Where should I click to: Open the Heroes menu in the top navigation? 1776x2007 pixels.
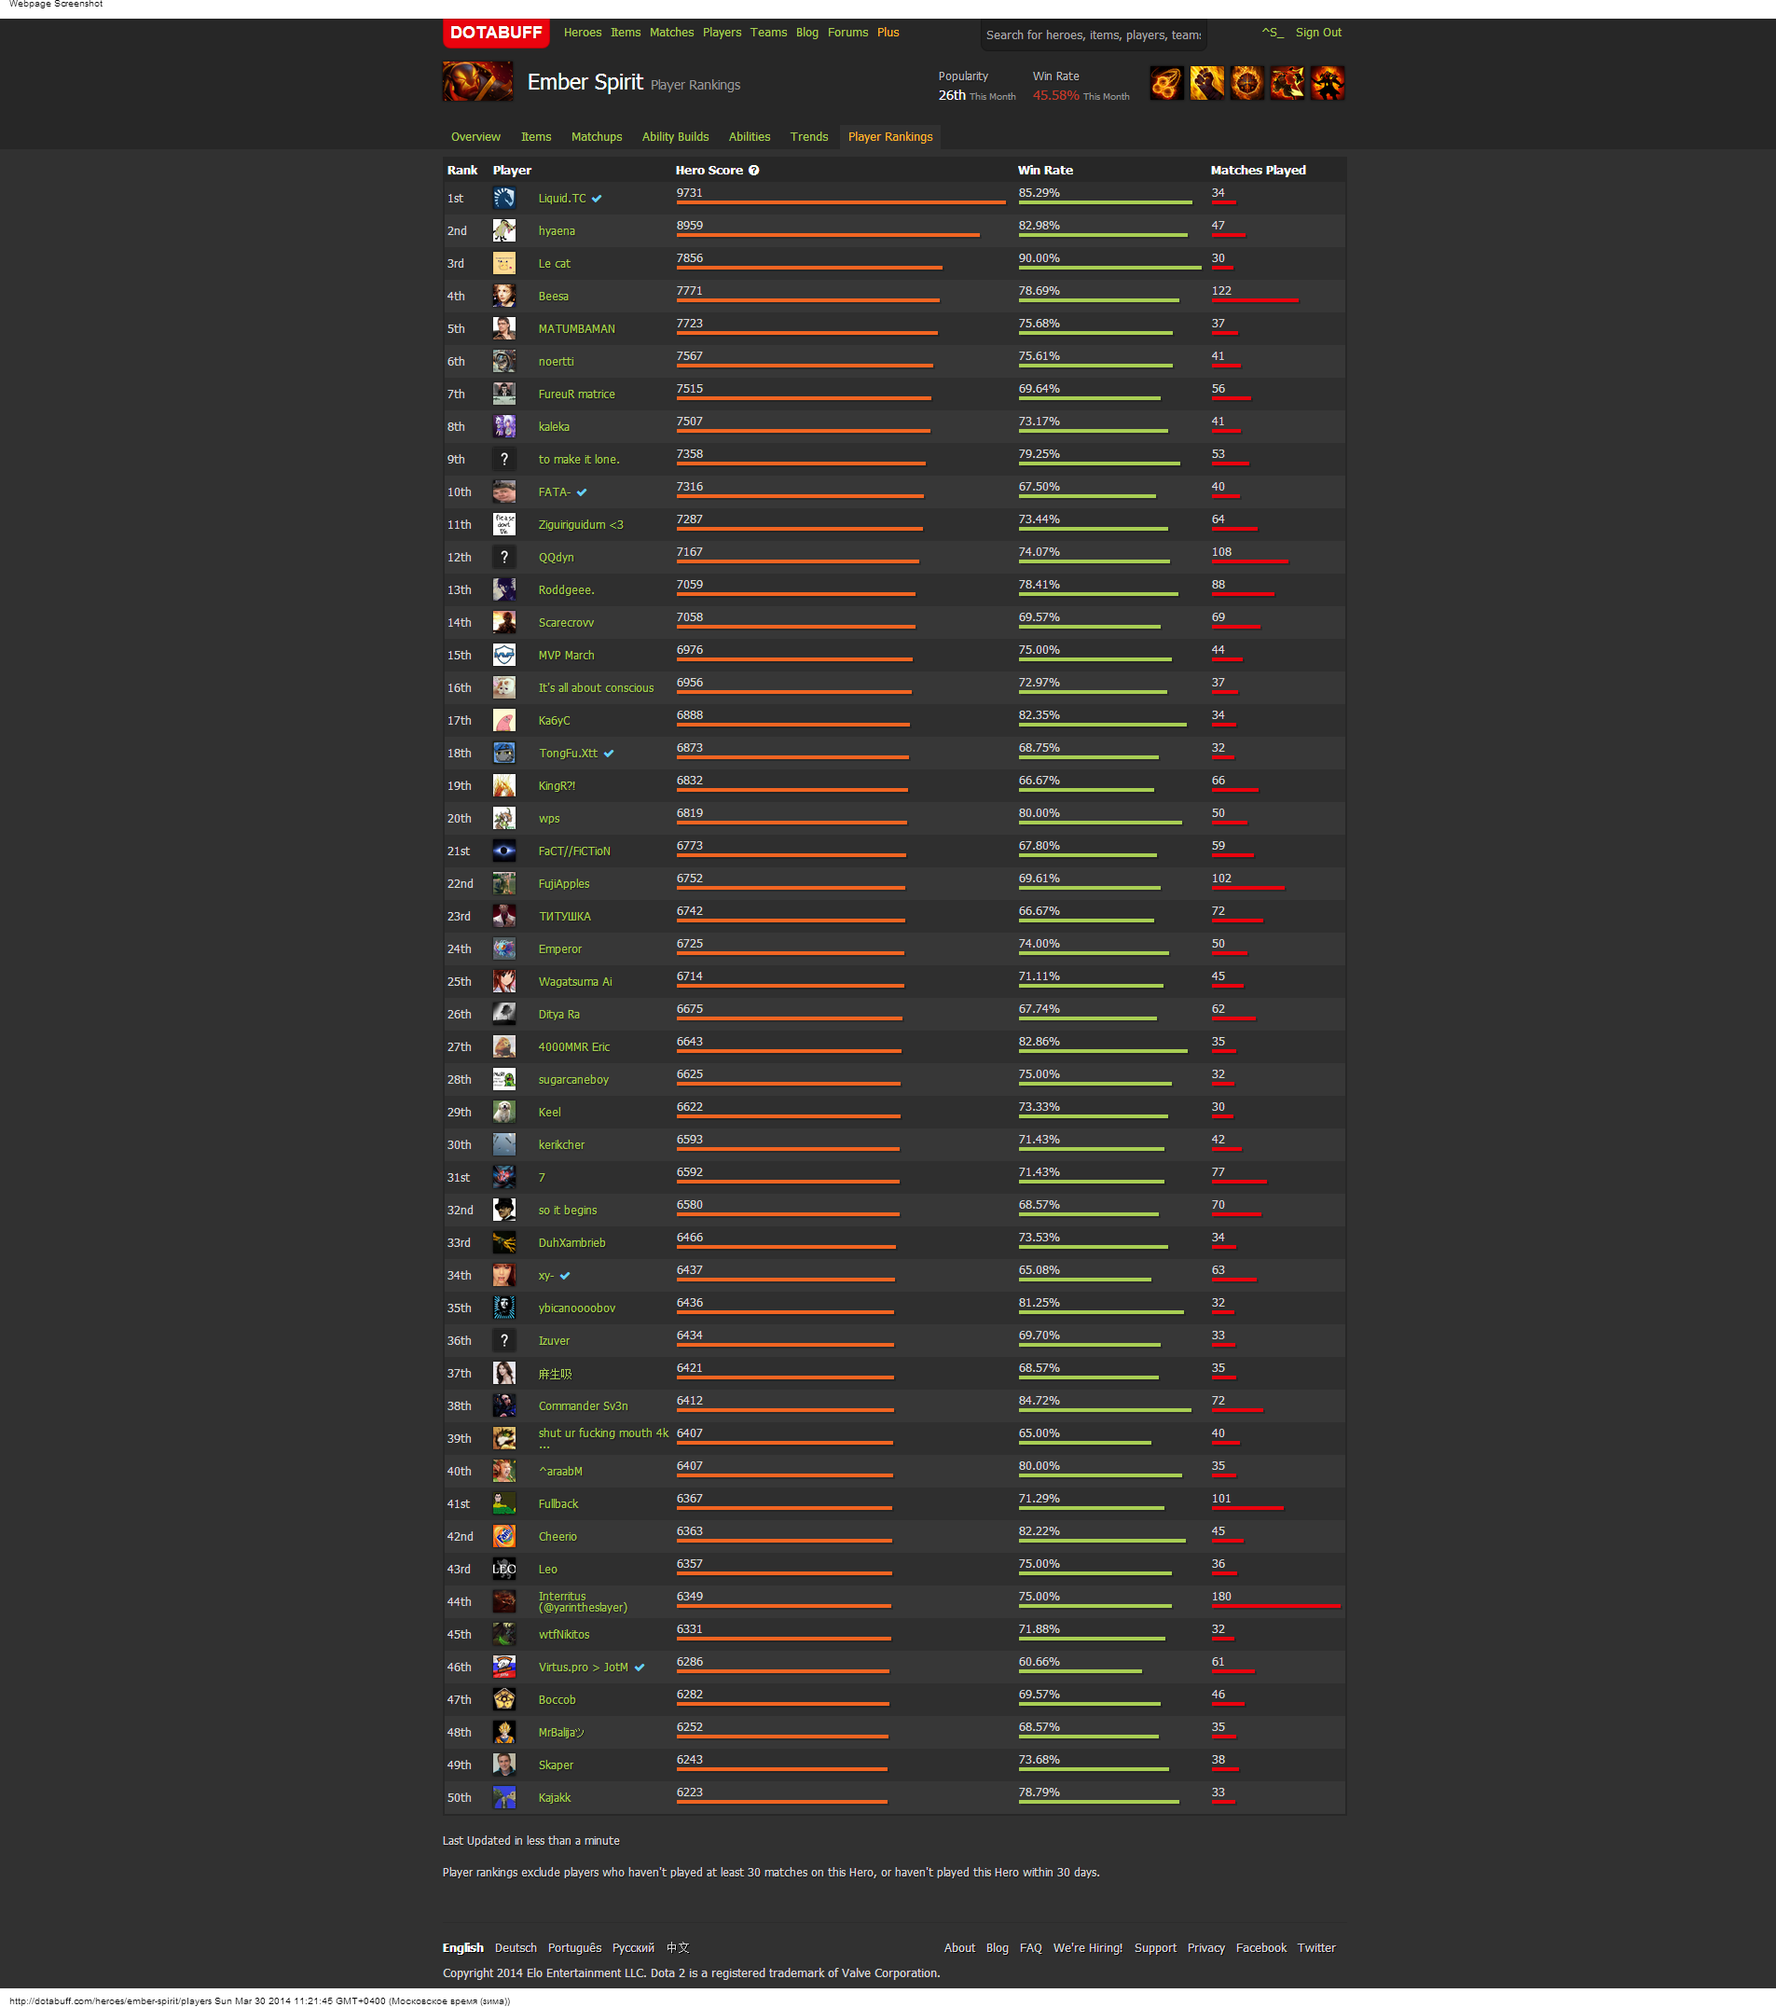pos(582,33)
